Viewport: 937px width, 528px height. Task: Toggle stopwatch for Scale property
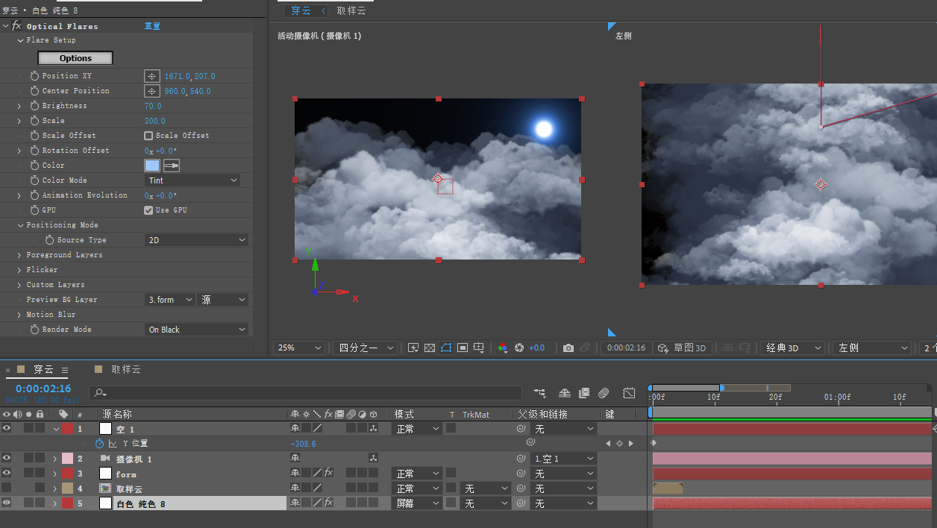click(x=34, y=121)
